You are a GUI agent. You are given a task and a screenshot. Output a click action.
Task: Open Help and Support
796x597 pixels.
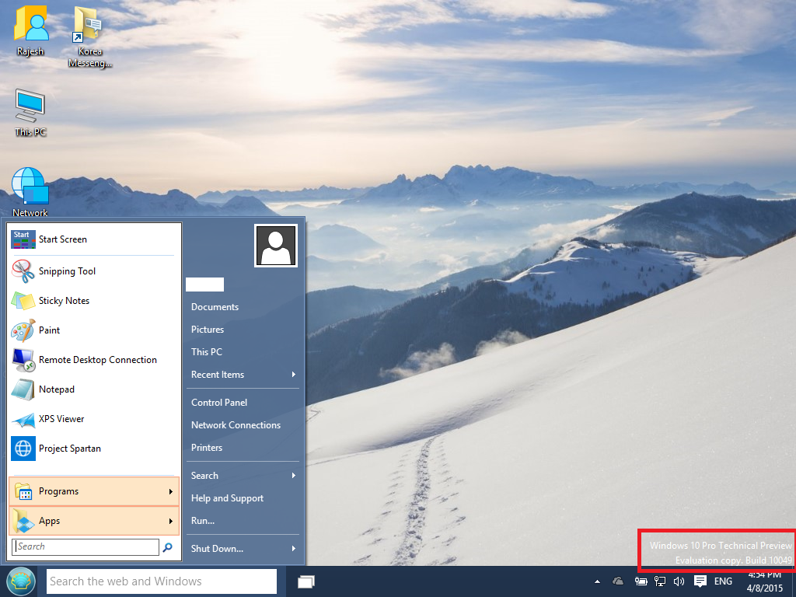click(x=227, y=497)
